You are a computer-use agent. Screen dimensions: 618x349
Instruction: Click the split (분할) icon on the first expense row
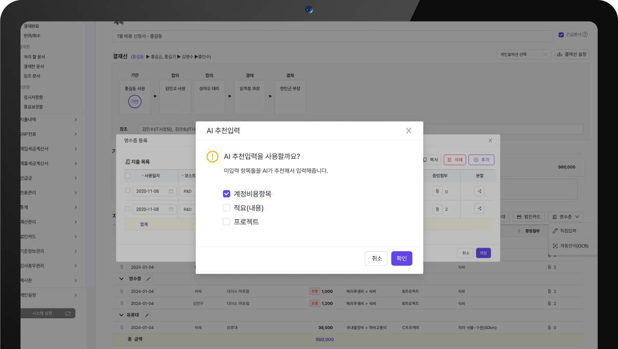coord(479,191)
